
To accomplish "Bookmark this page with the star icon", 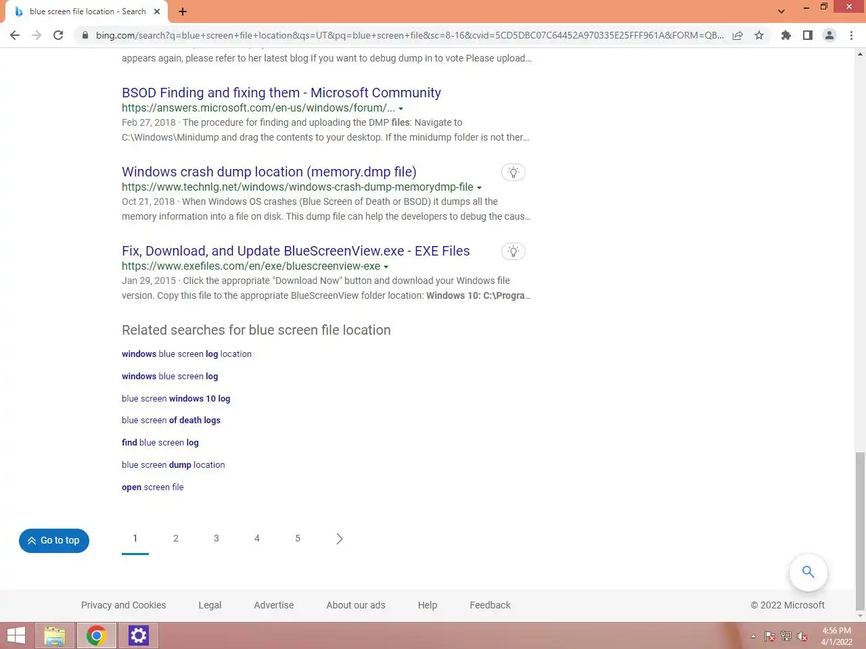I will tap(759, 35).
